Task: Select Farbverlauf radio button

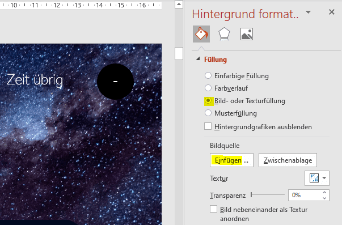Action: pyautogui.click(x=208, y=88)
